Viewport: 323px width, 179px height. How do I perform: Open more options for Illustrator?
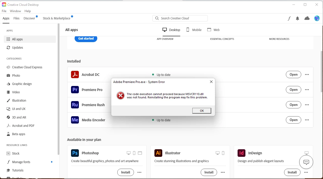pos(223,172)
